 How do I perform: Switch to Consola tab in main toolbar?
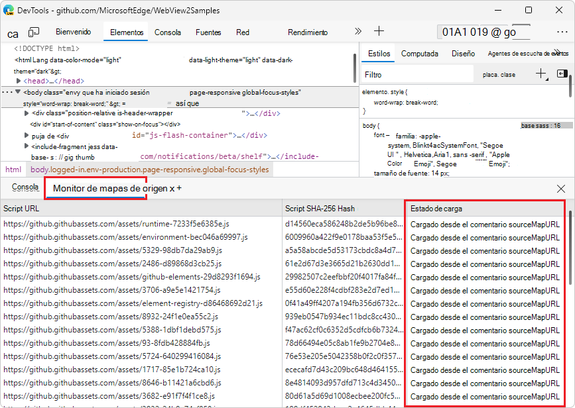(x=168, y=32)
